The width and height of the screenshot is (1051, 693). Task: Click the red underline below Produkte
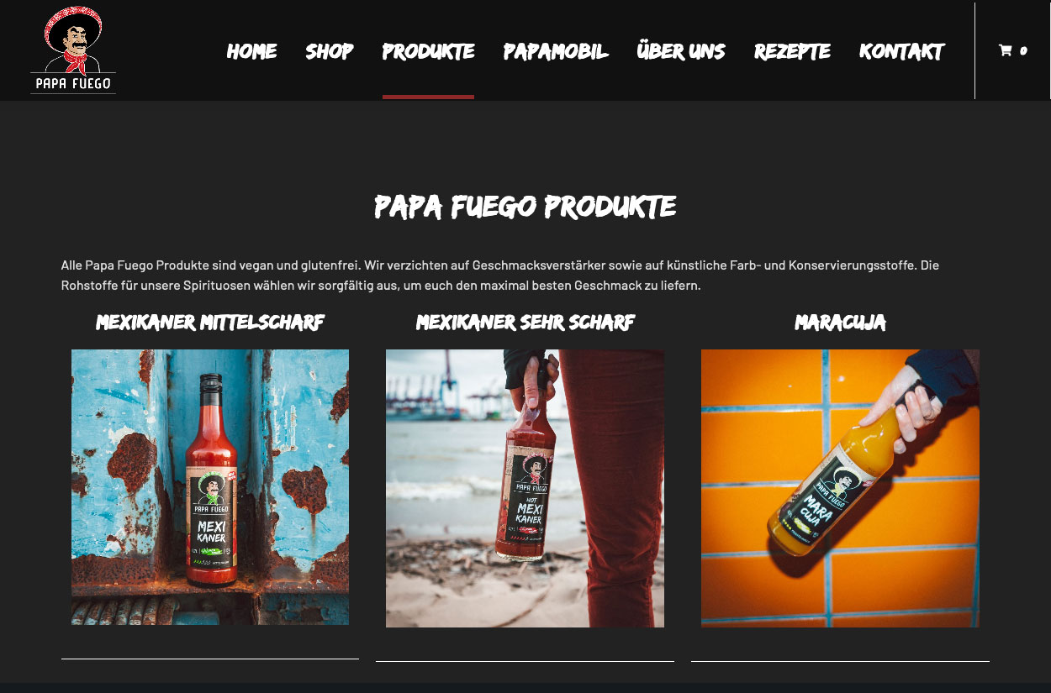pyautogui.click(x=428, y=97)
